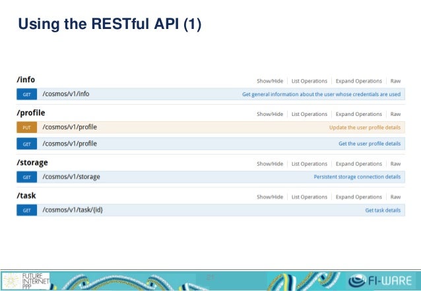Toggle Show/Hide for the /task section
The width and height of the screenshot is (421, 291).
270,197
